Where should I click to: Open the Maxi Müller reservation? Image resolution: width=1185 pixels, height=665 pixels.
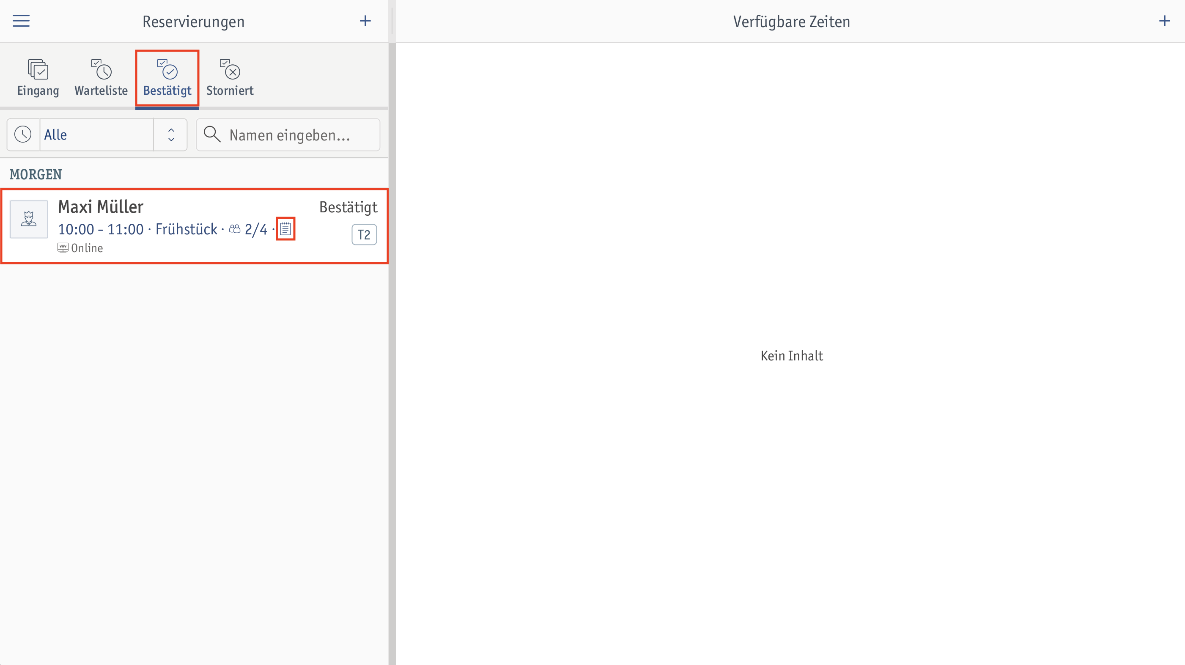point(195,226)
